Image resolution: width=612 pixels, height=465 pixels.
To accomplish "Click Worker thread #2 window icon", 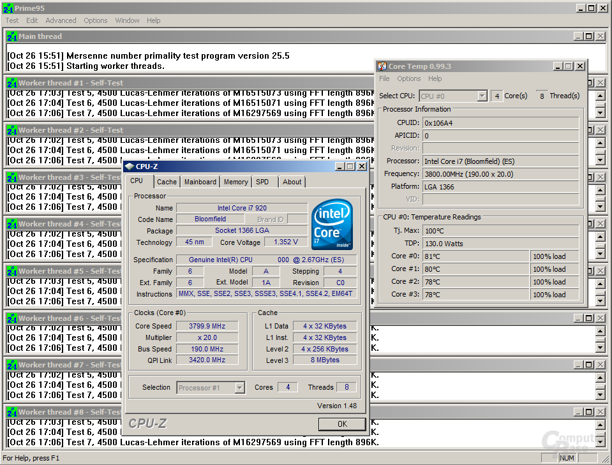I will click(x=11, y=130).
